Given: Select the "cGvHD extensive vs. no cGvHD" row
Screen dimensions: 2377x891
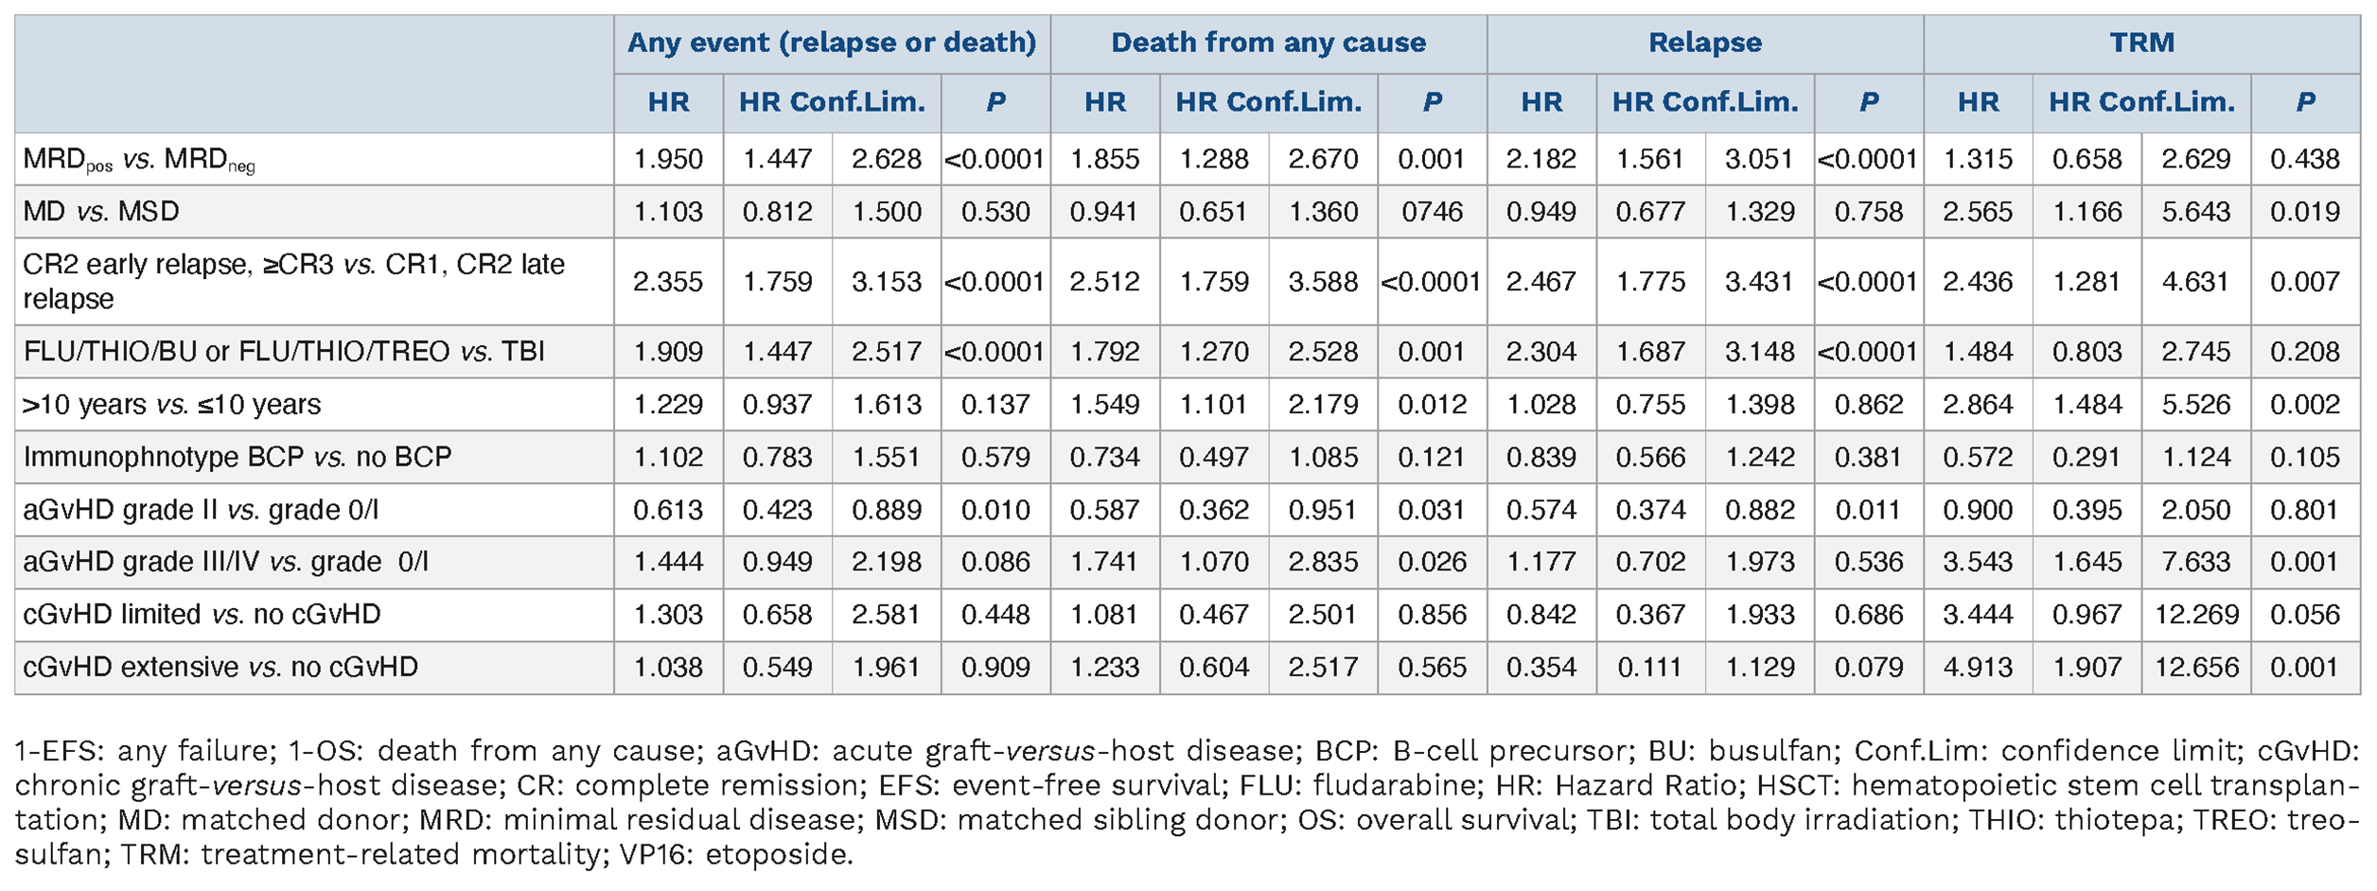Looking at the screenshot, I should [220, 667].
